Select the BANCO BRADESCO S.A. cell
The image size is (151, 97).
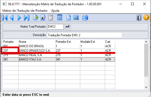[37, 51]
